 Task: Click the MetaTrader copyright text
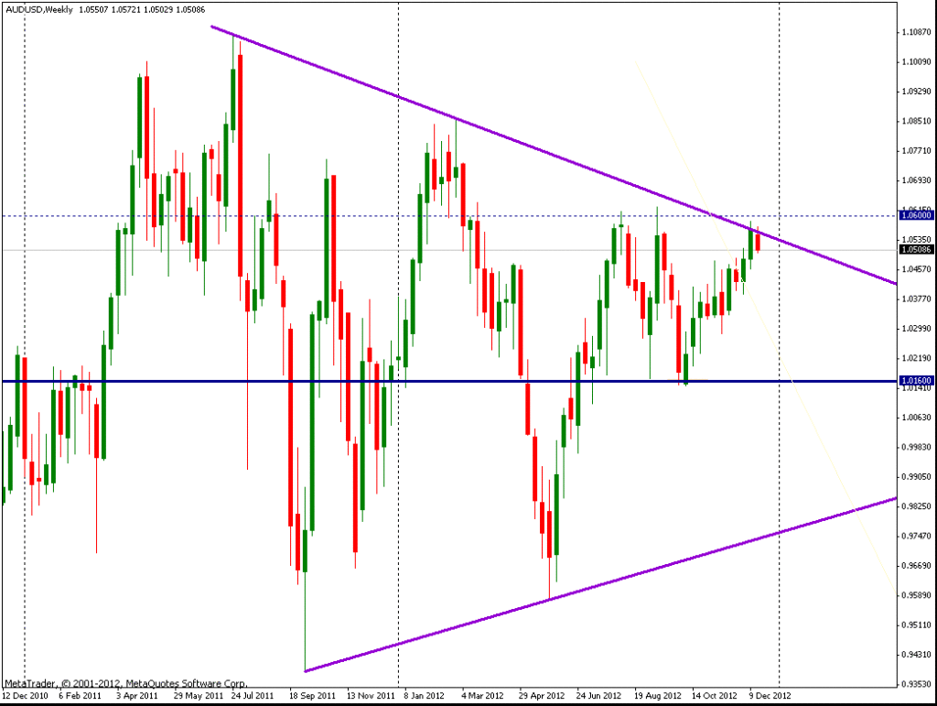click(x=124, y=683)
